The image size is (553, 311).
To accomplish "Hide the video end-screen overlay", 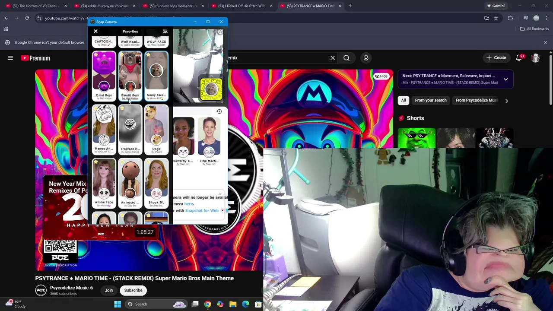I will 381,76.
